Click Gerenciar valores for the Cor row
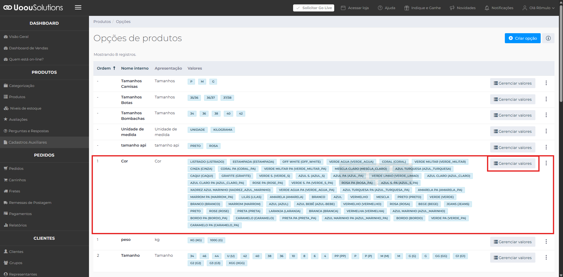This screenshot has width=563, height=277. point(513,163)
